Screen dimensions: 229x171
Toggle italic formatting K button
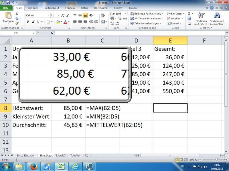[x=33, y=22]
